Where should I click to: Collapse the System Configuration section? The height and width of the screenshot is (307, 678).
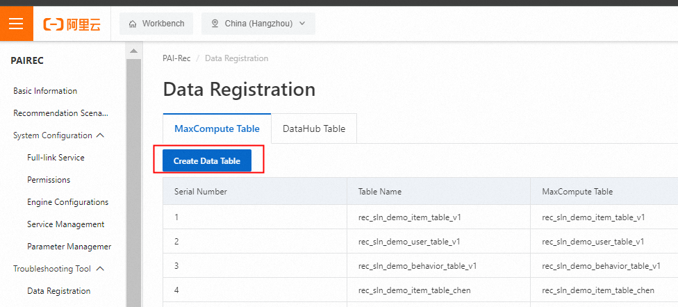tap(100, 135)
